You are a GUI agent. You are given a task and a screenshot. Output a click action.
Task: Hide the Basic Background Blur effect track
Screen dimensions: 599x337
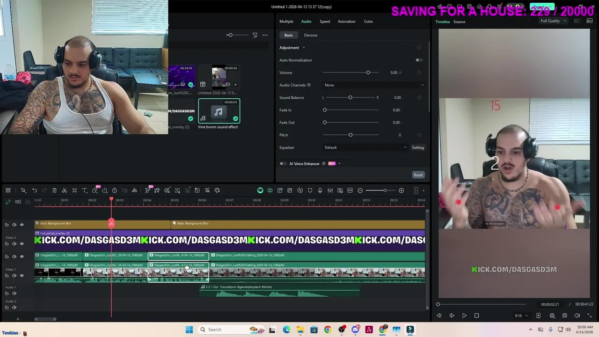coord(22,225)
